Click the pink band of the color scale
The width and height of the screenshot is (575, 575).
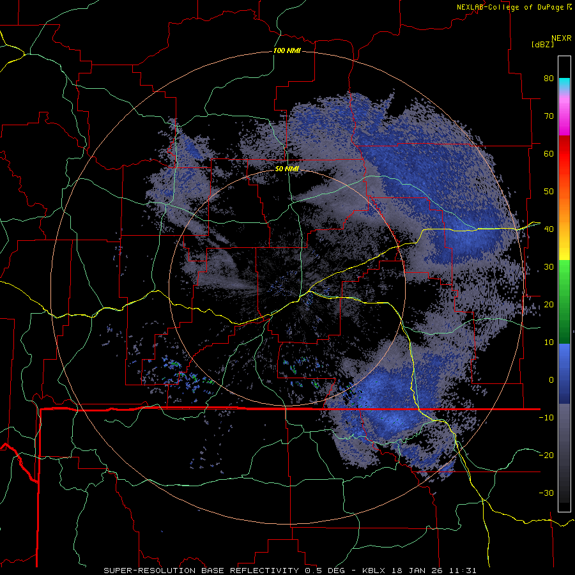click(x=564, y=114)
